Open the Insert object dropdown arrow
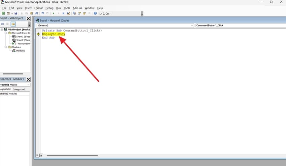 (12, 13)
